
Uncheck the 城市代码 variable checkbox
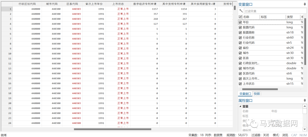[240, 68]
